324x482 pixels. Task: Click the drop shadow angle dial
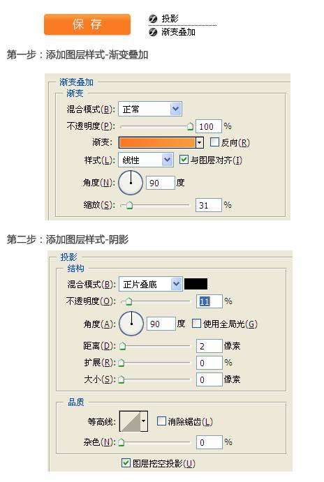[x=131, y=324]
